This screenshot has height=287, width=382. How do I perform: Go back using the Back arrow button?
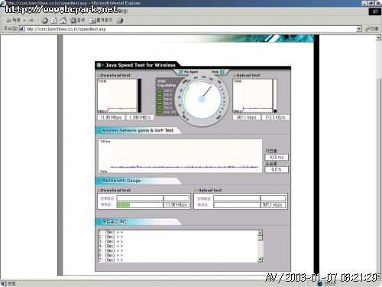pyautogui.click(x=13, y=20)
